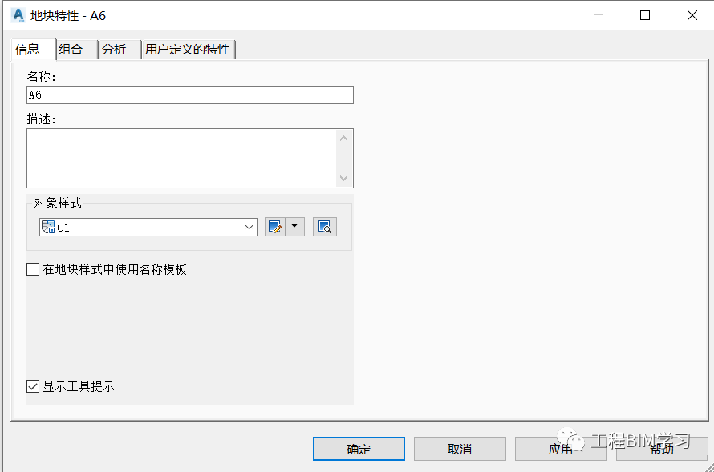Click the 确定 button

[359, 449]
